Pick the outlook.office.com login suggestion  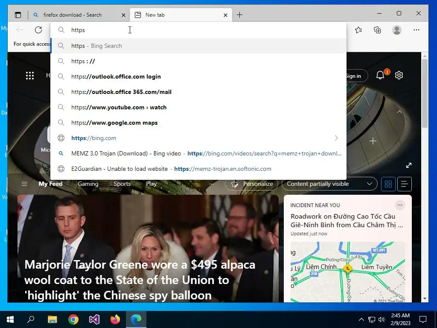tap(198, 76)
